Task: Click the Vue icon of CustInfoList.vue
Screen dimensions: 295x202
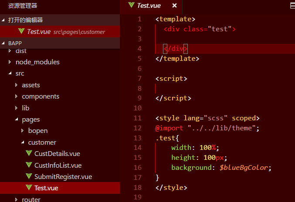Action: point(29,165)
